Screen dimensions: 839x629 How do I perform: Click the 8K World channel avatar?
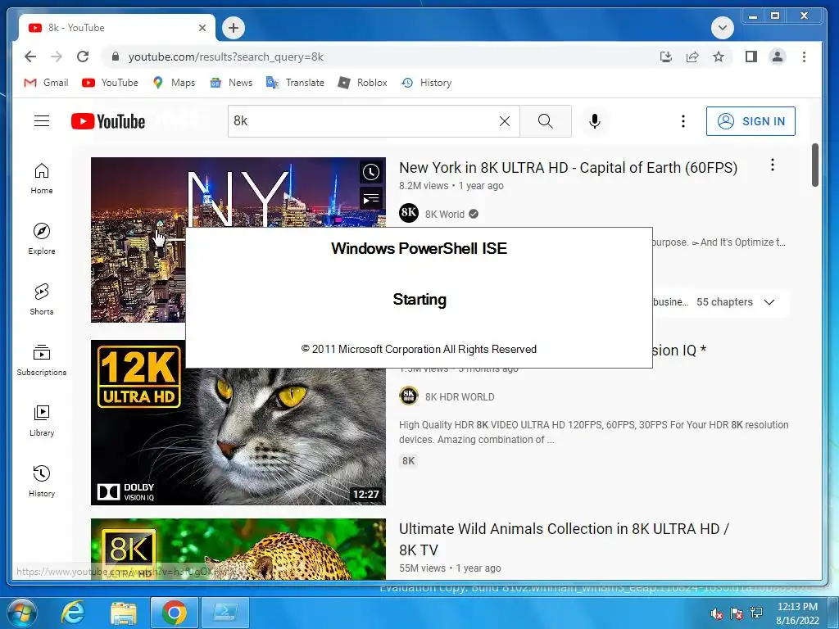(x=409, y=213)
